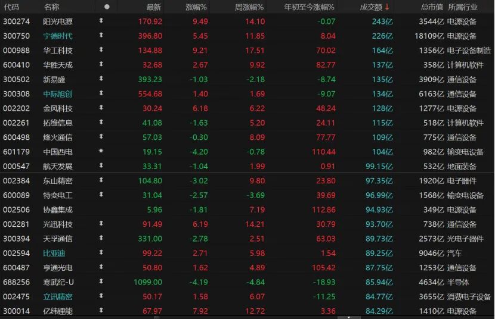Toggle sort order via 成交额 red arrow
The image size is (495, 319).
[387, 7]
